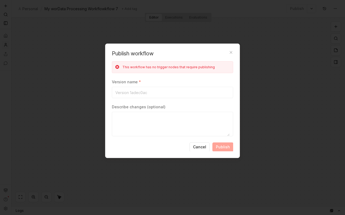Open settings gear in the left sidebar

pos(6,209)
